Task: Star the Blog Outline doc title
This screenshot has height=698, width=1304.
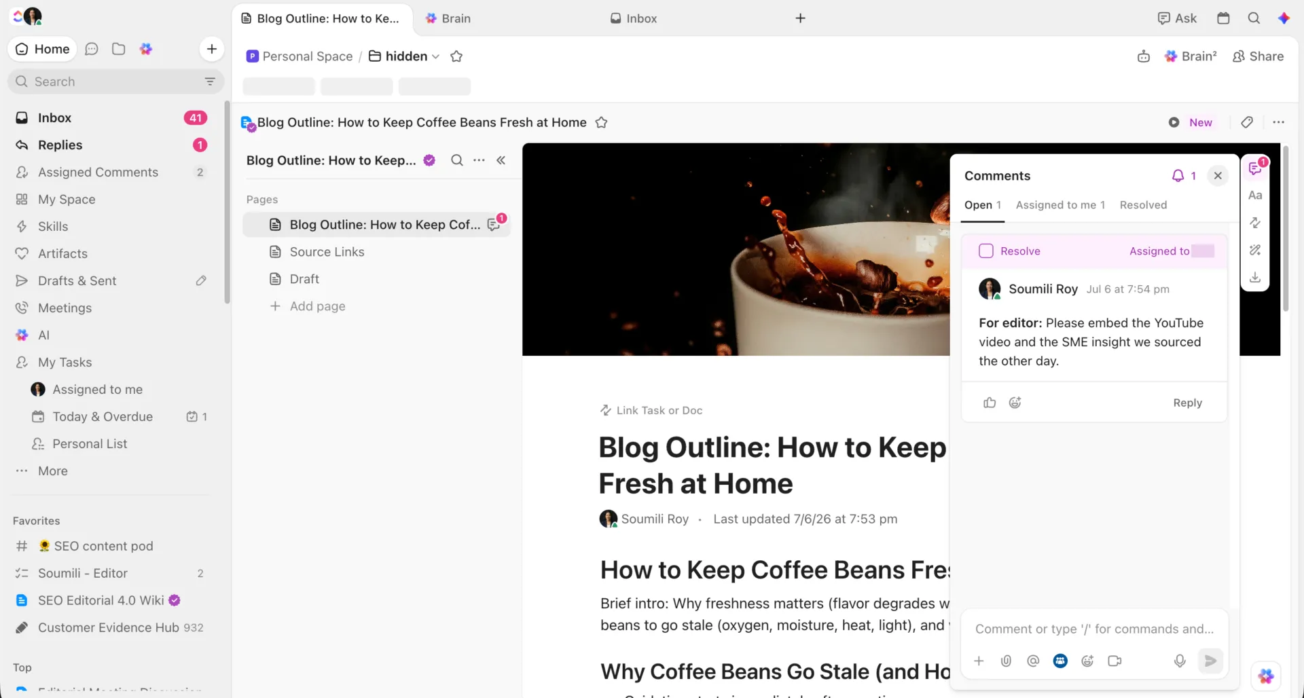Action: pyautogui.click(x=601, y=122)
